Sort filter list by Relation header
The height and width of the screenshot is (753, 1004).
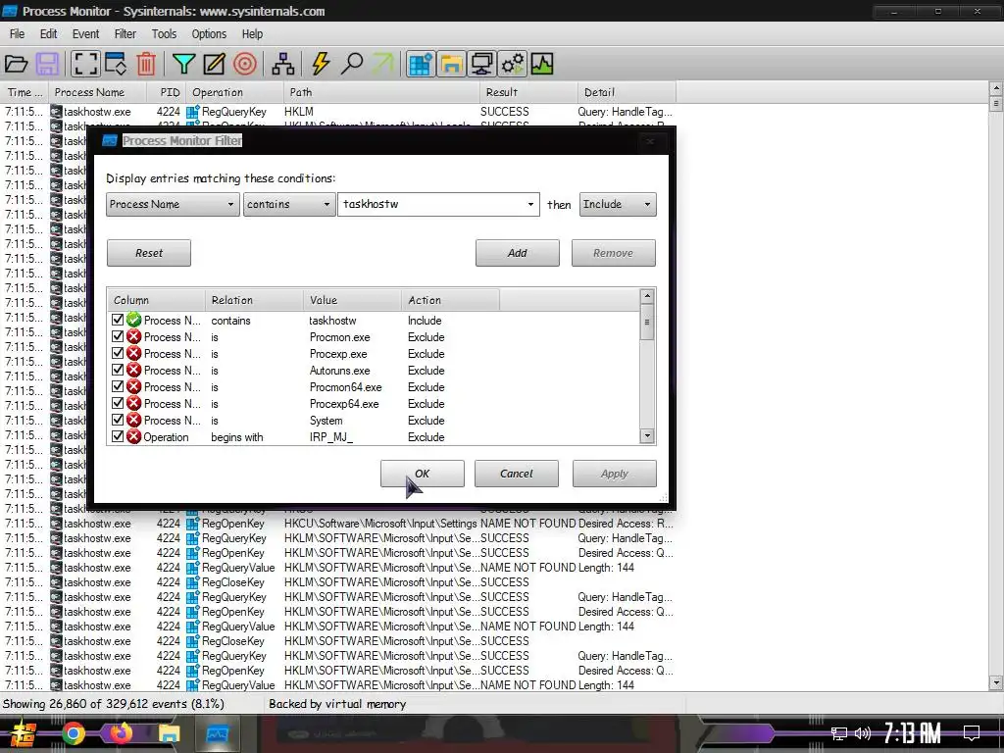254,300
